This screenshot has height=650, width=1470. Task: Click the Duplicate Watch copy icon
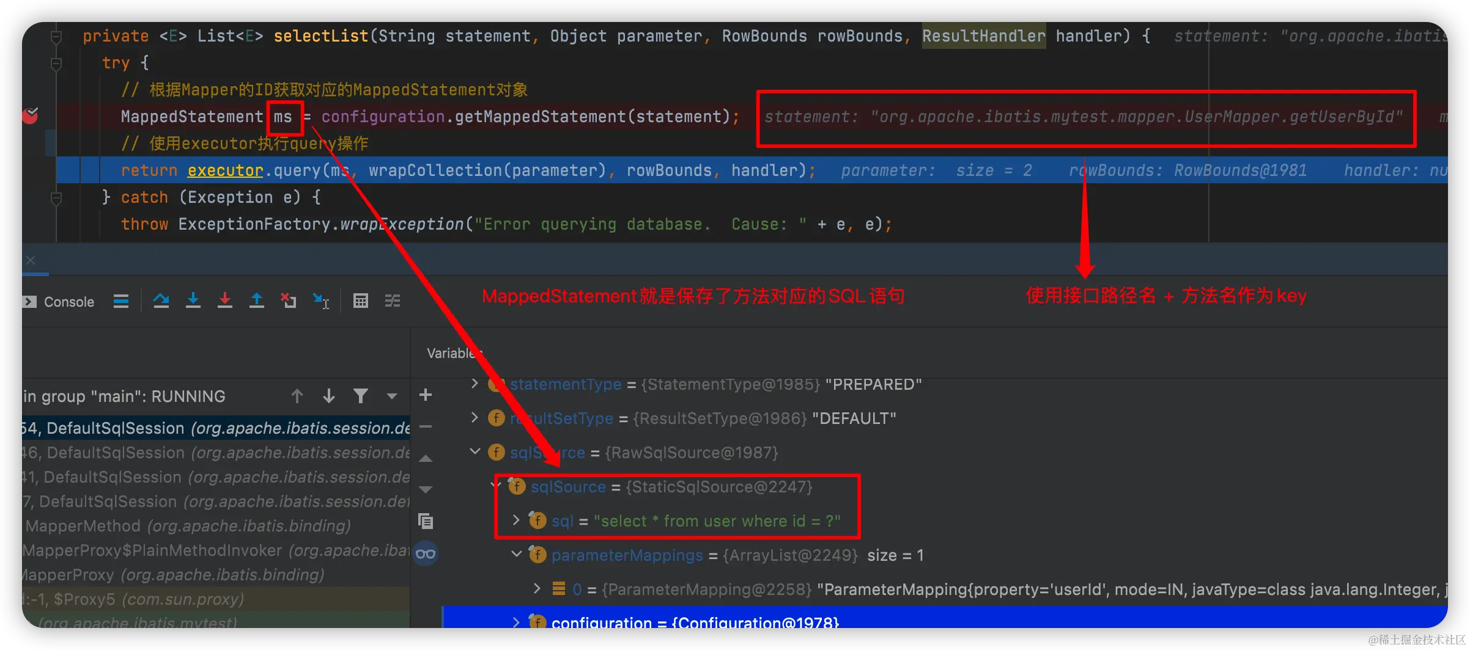426,521
